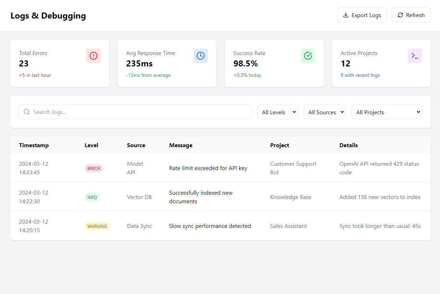The height and width of the screenshot is (294, 440).
Task: Select the green INFO level badge
Action: point(92,197)
